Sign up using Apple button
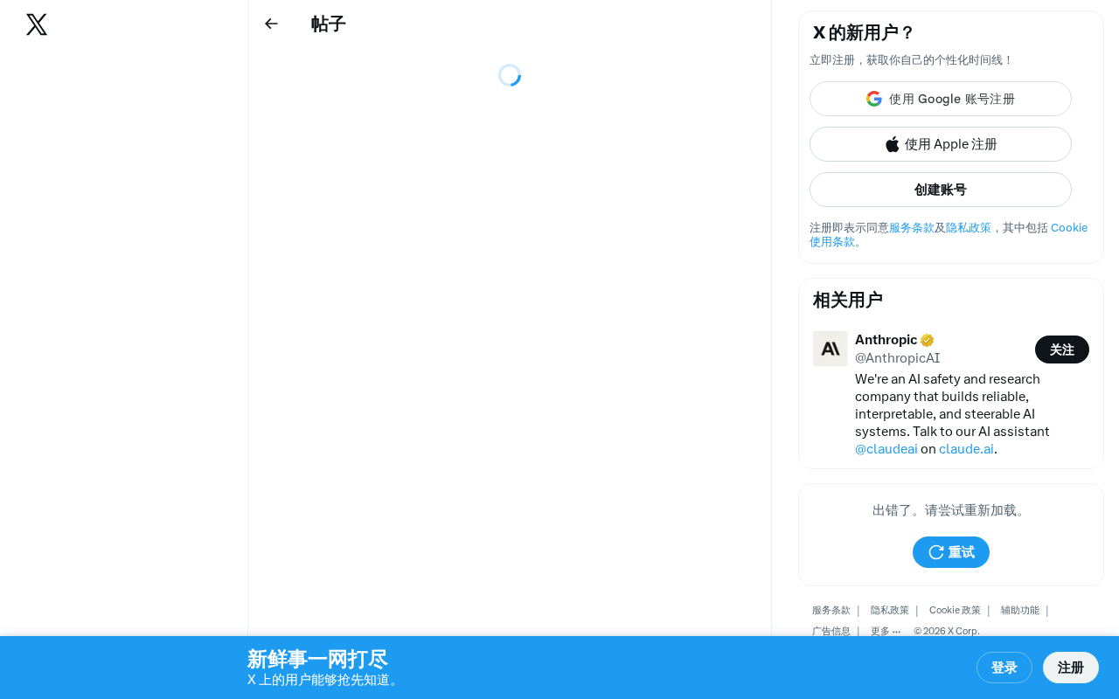The image size is (1119, 699). 941,144
